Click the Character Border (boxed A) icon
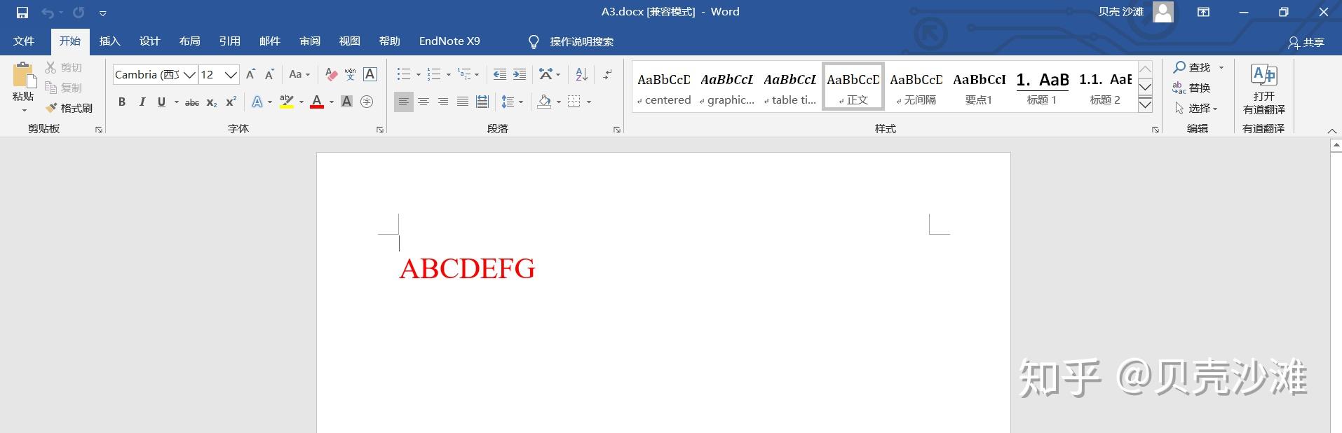Viewport: 1342px width, 433px height. tap(370, 74)
